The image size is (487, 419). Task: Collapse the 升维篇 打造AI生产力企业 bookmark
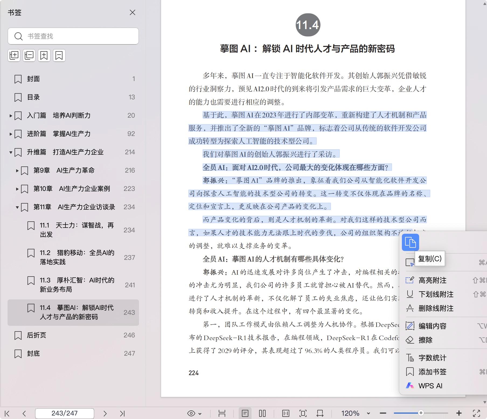click(x=11, y=152)
